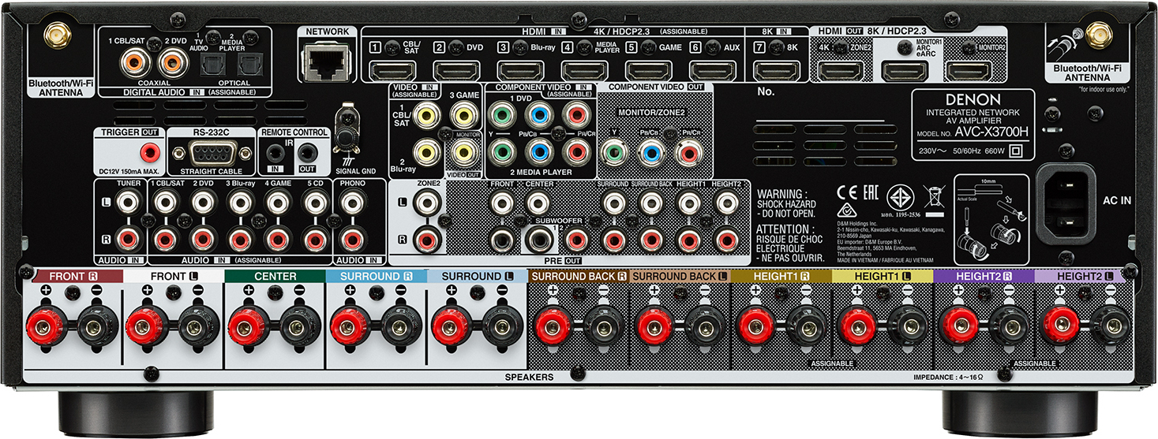Click the red FRONT R speaker label

[73, 277]
